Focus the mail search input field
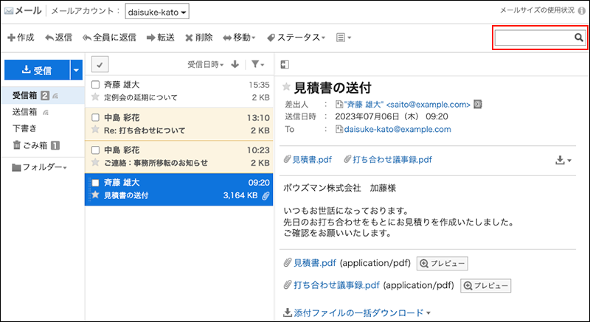590x322 pixels. tap(534, 37)
